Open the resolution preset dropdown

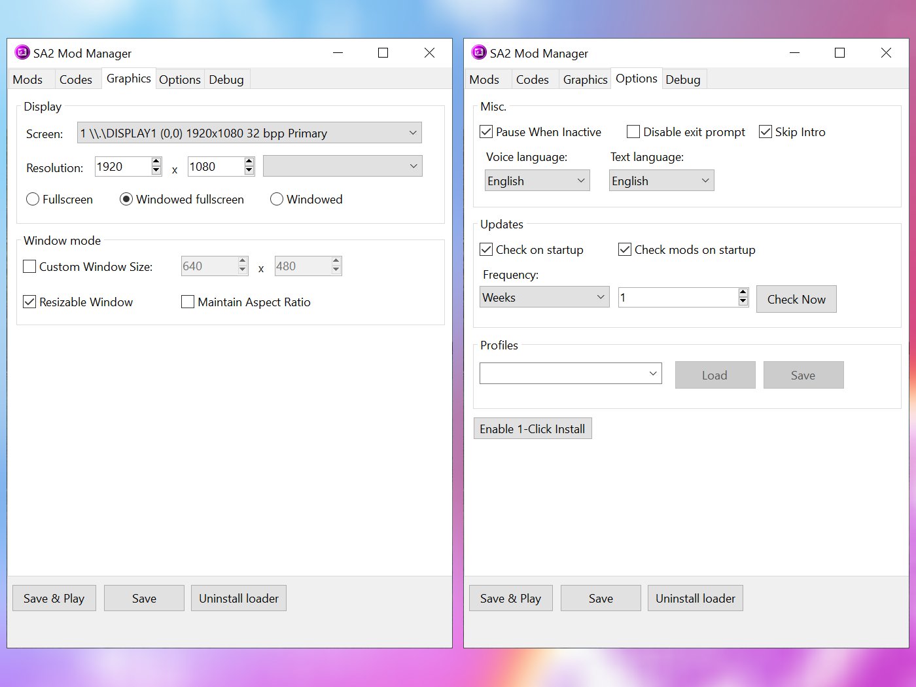(343, 166)
